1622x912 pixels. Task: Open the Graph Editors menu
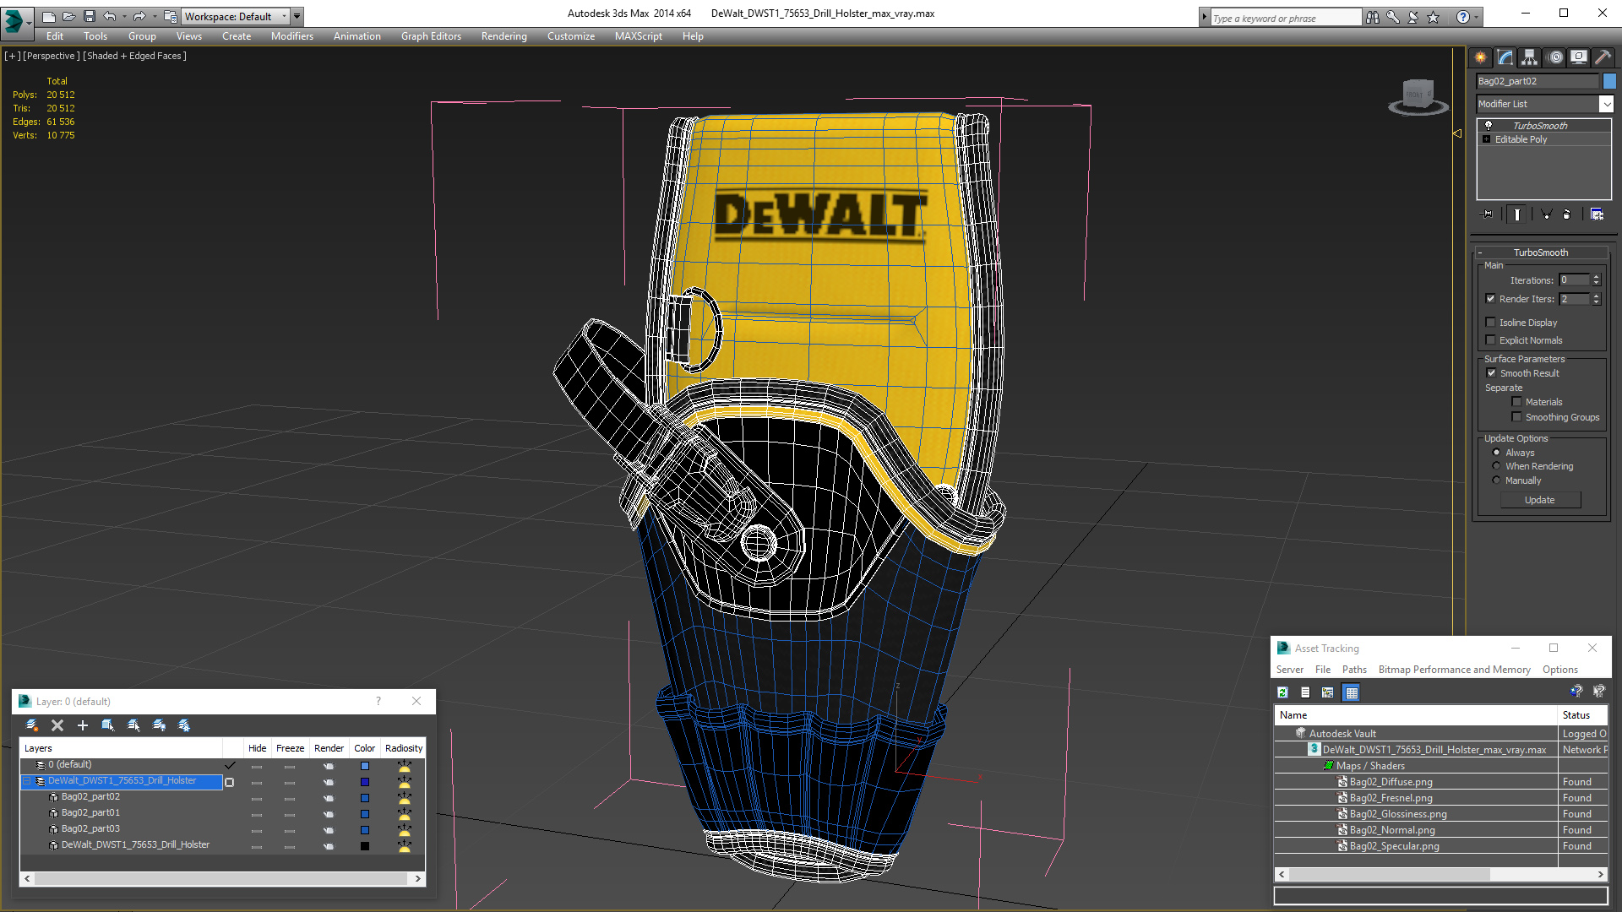click(431, 36)
